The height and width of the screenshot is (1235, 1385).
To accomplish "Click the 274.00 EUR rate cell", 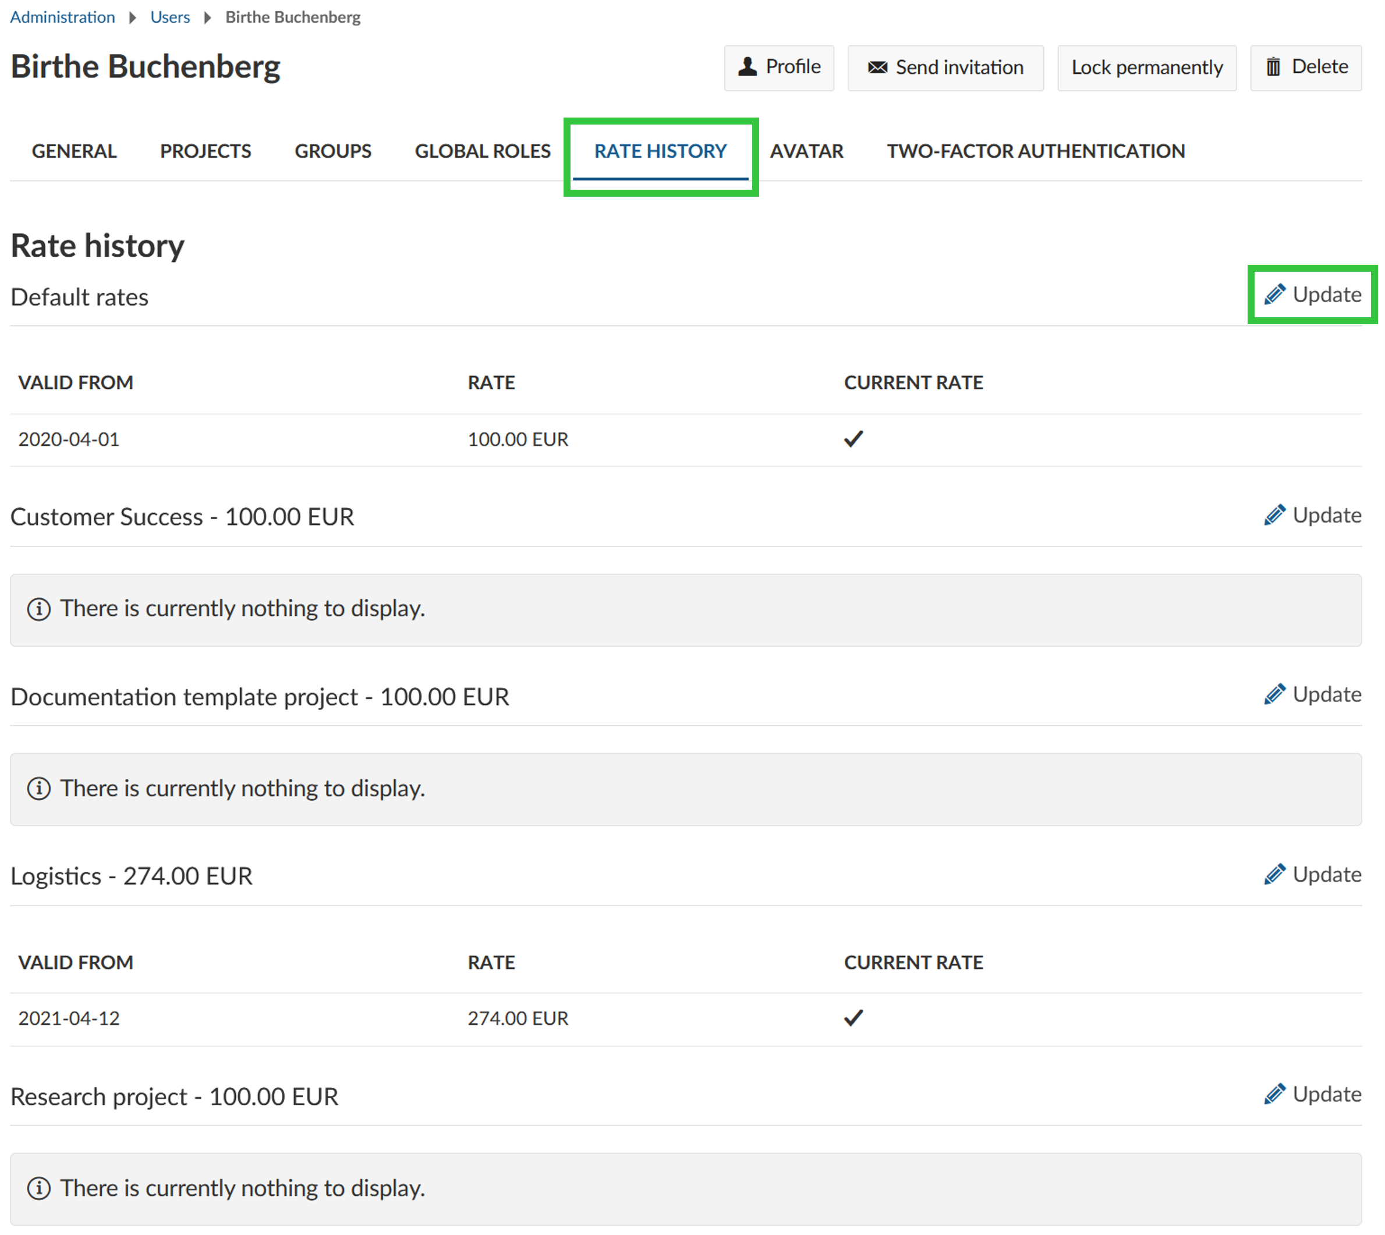I will 518,1018.
